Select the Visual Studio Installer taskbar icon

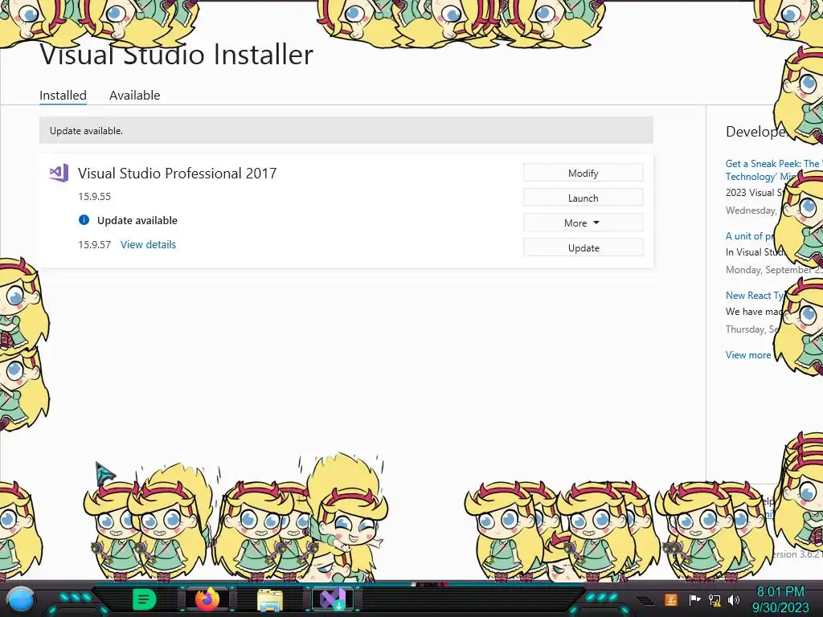point(334,599)
